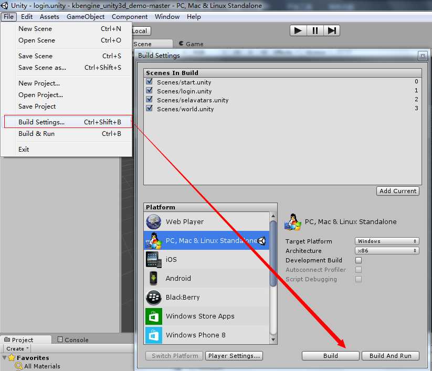Click the All Materials search icon
Viewport: 432px width, 371px height.
19,366
